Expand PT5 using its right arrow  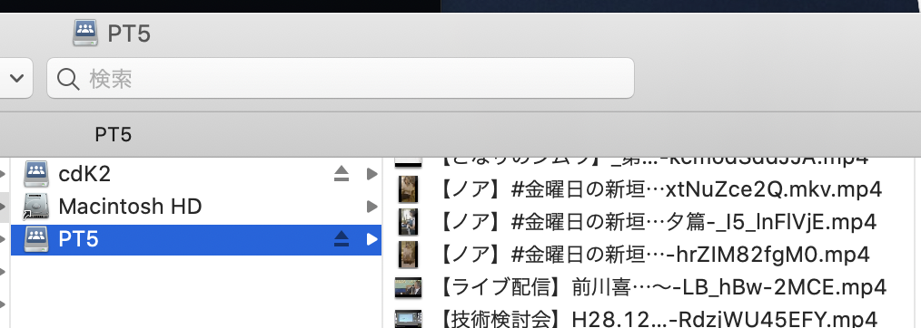[371, 239]
